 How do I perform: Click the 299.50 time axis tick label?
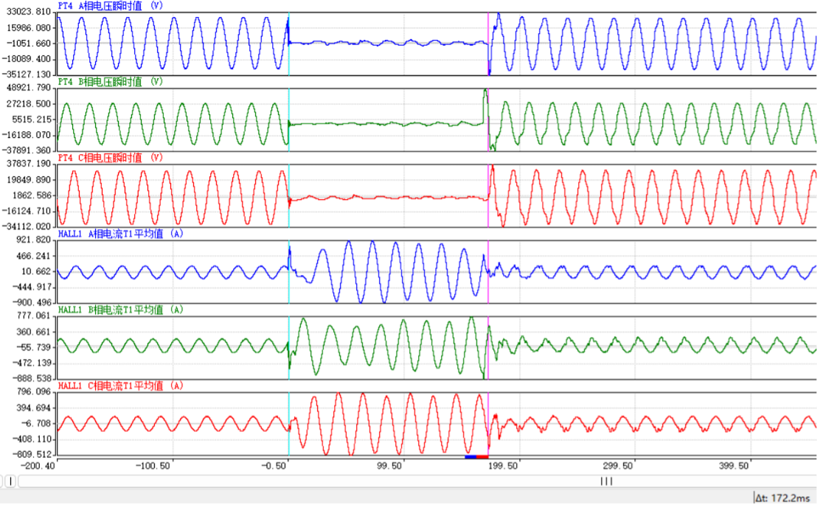point(618,466)
